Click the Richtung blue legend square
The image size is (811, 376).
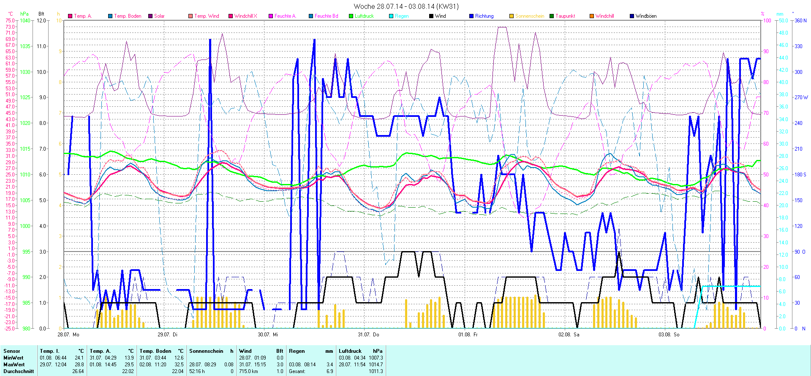(x=471, y=16)
